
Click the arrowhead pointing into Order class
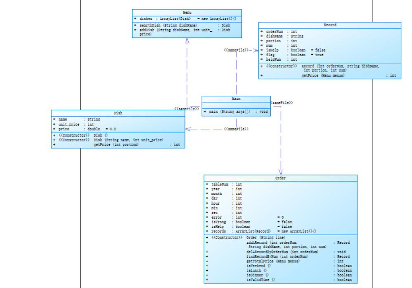coord(281,172)
